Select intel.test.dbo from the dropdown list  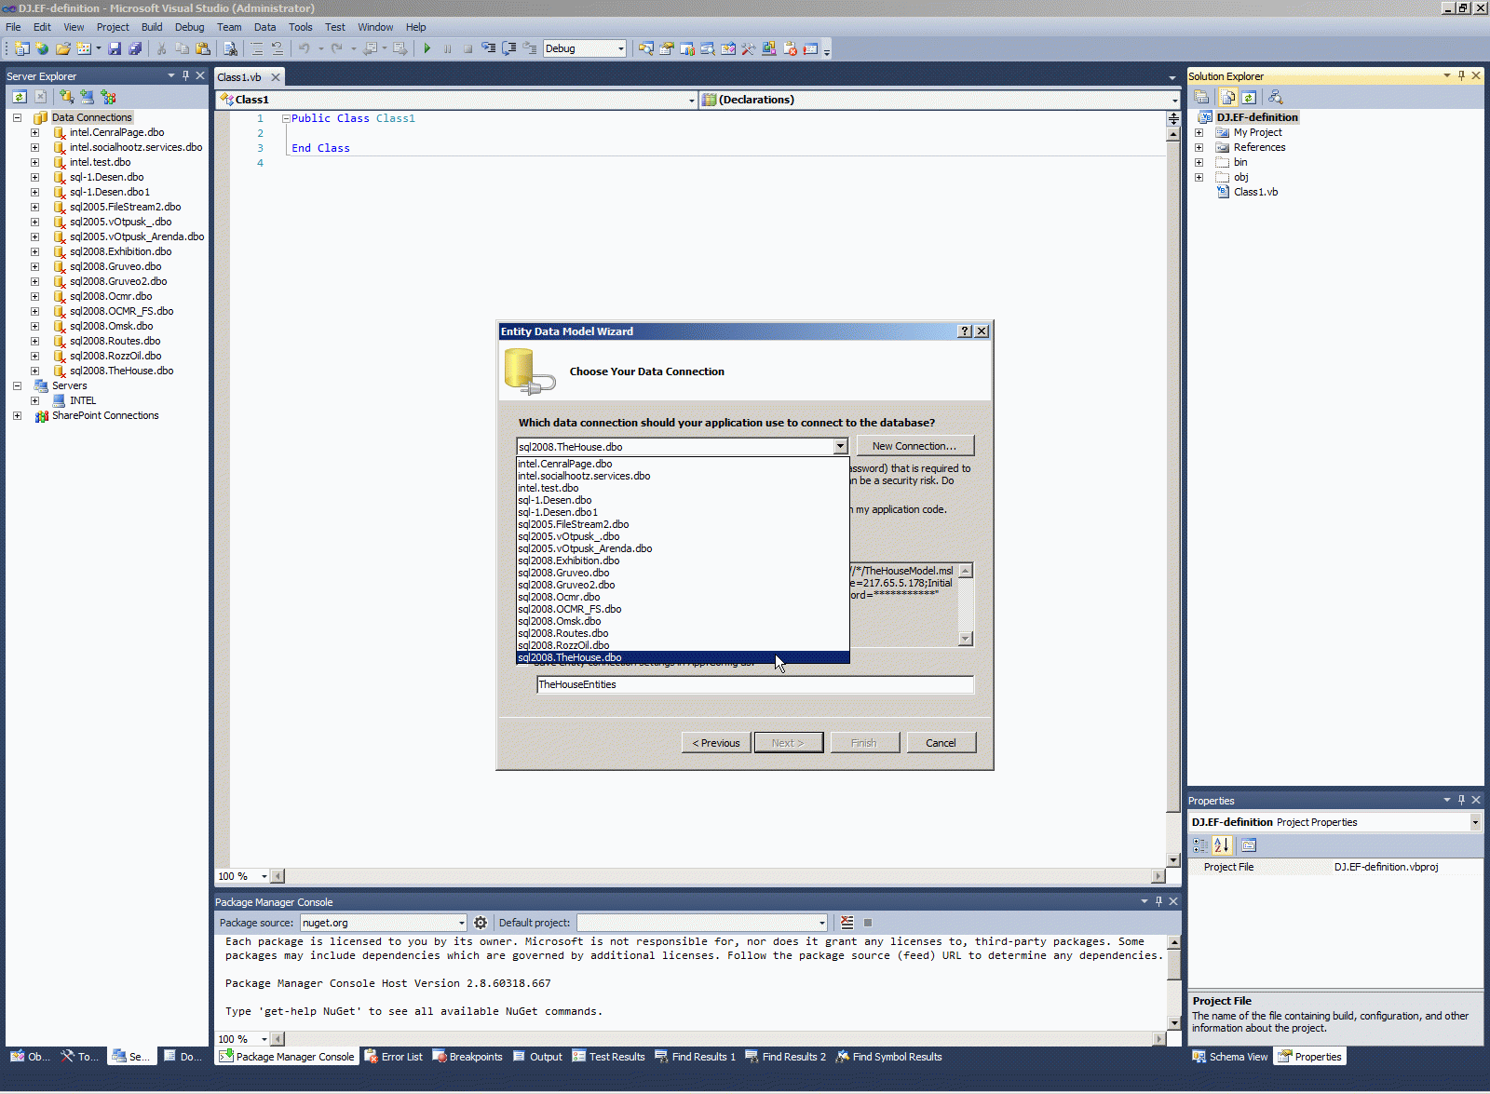(683, 488)
